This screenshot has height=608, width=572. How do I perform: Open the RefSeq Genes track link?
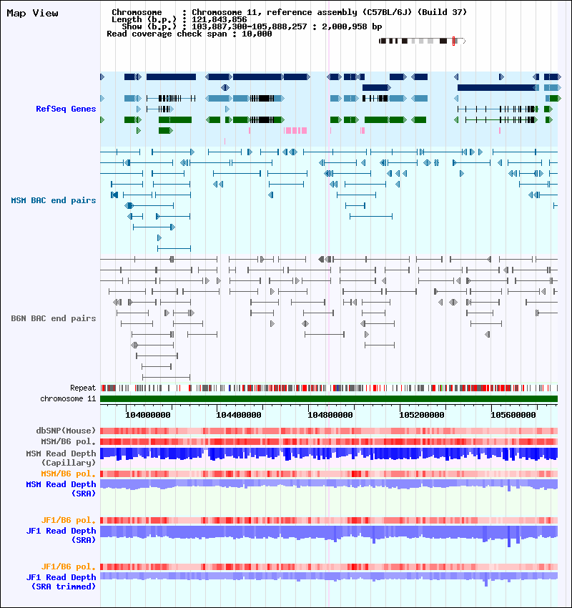66,109
